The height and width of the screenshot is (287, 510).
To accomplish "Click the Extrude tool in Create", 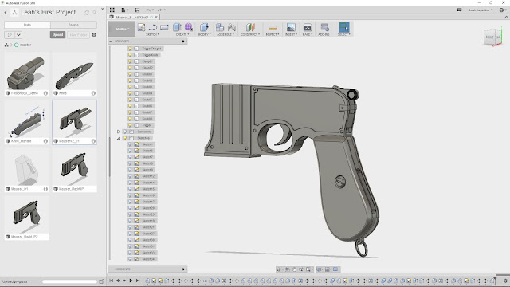I will click(x=177, y=27).
